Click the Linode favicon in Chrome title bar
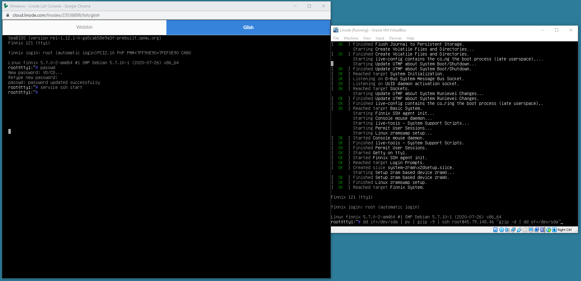581x281 pixels. click(x=6, y=6)
